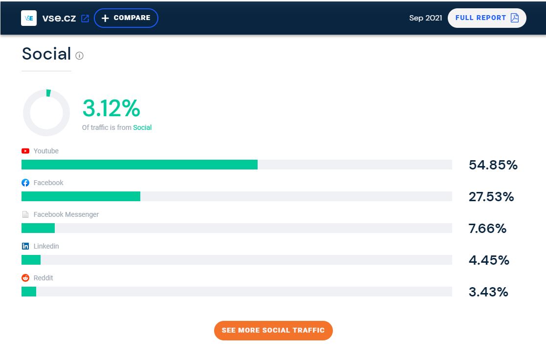
Task: Click the Linkedin traffic share bar
Action: click(237, 260)
